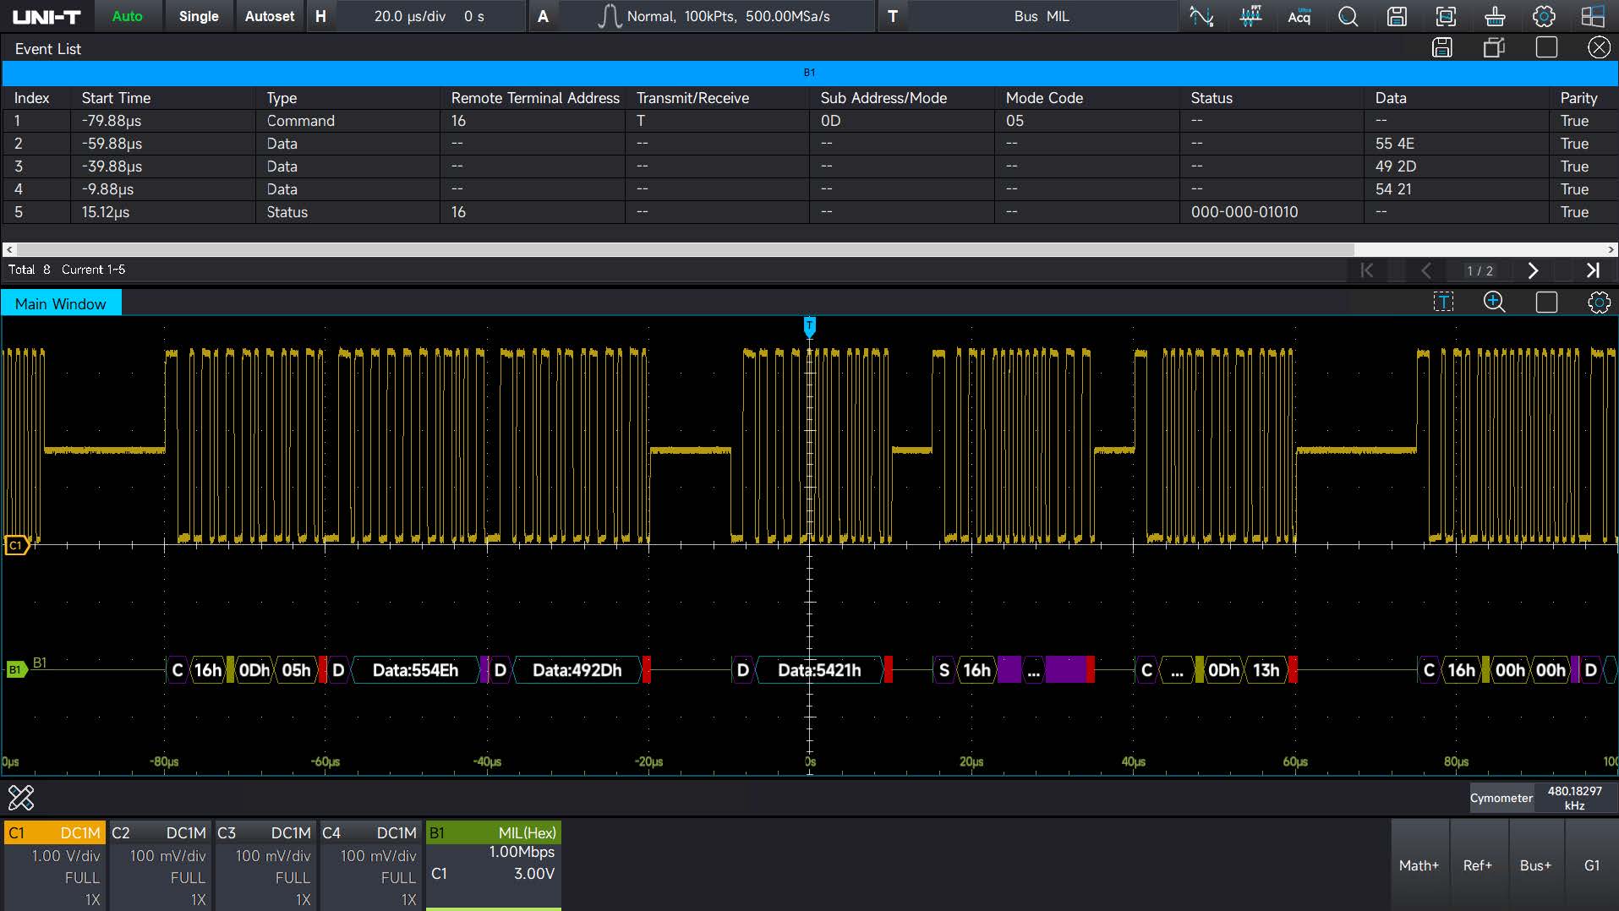1619x911 pixels.
Task: Toggle Auto trigger mode
Action: (x=127, y=16)
